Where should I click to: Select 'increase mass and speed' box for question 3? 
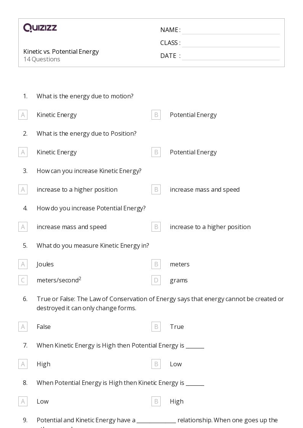tap(156, 189)
